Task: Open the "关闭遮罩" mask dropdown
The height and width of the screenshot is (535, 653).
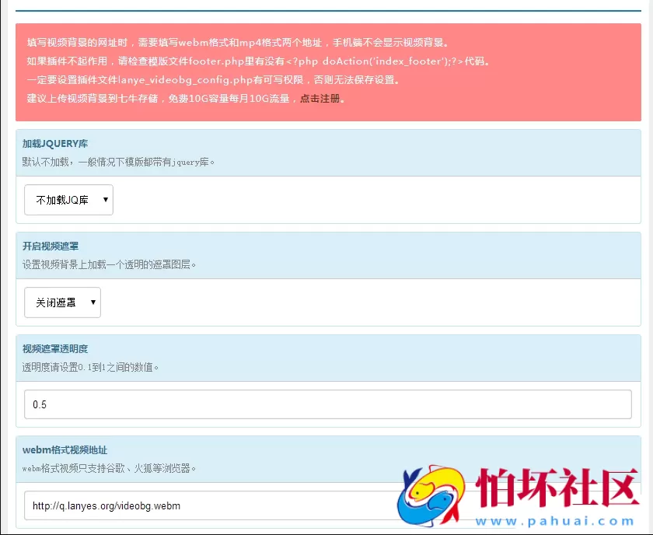Action: [62, 303]
